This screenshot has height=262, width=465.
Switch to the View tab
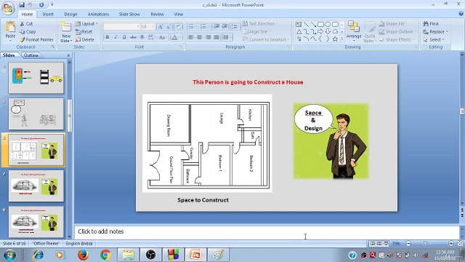pos(178,14)
